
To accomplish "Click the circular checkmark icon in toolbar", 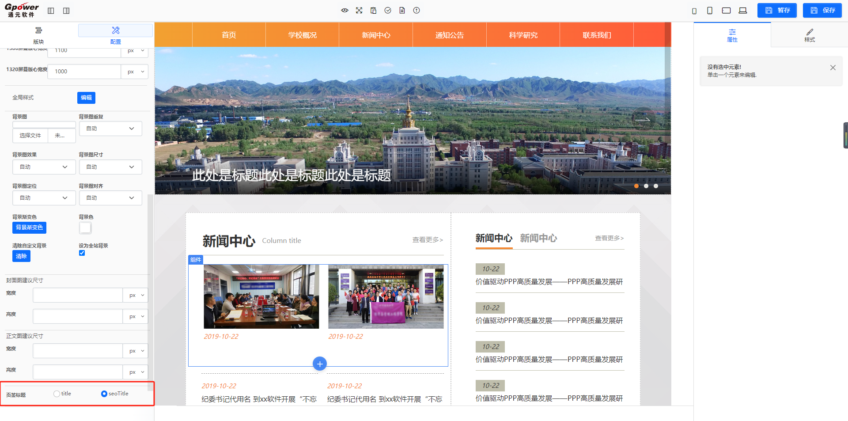I will tap(388, 11).
